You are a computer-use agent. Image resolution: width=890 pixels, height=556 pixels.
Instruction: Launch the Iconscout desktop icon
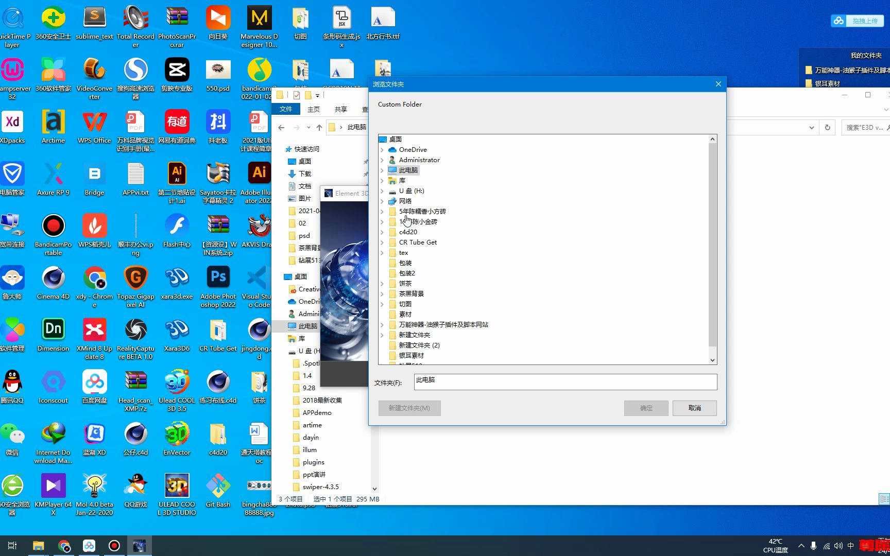[x=53, y=386]
